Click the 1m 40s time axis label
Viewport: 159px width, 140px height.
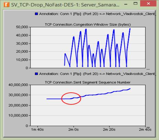37,130
